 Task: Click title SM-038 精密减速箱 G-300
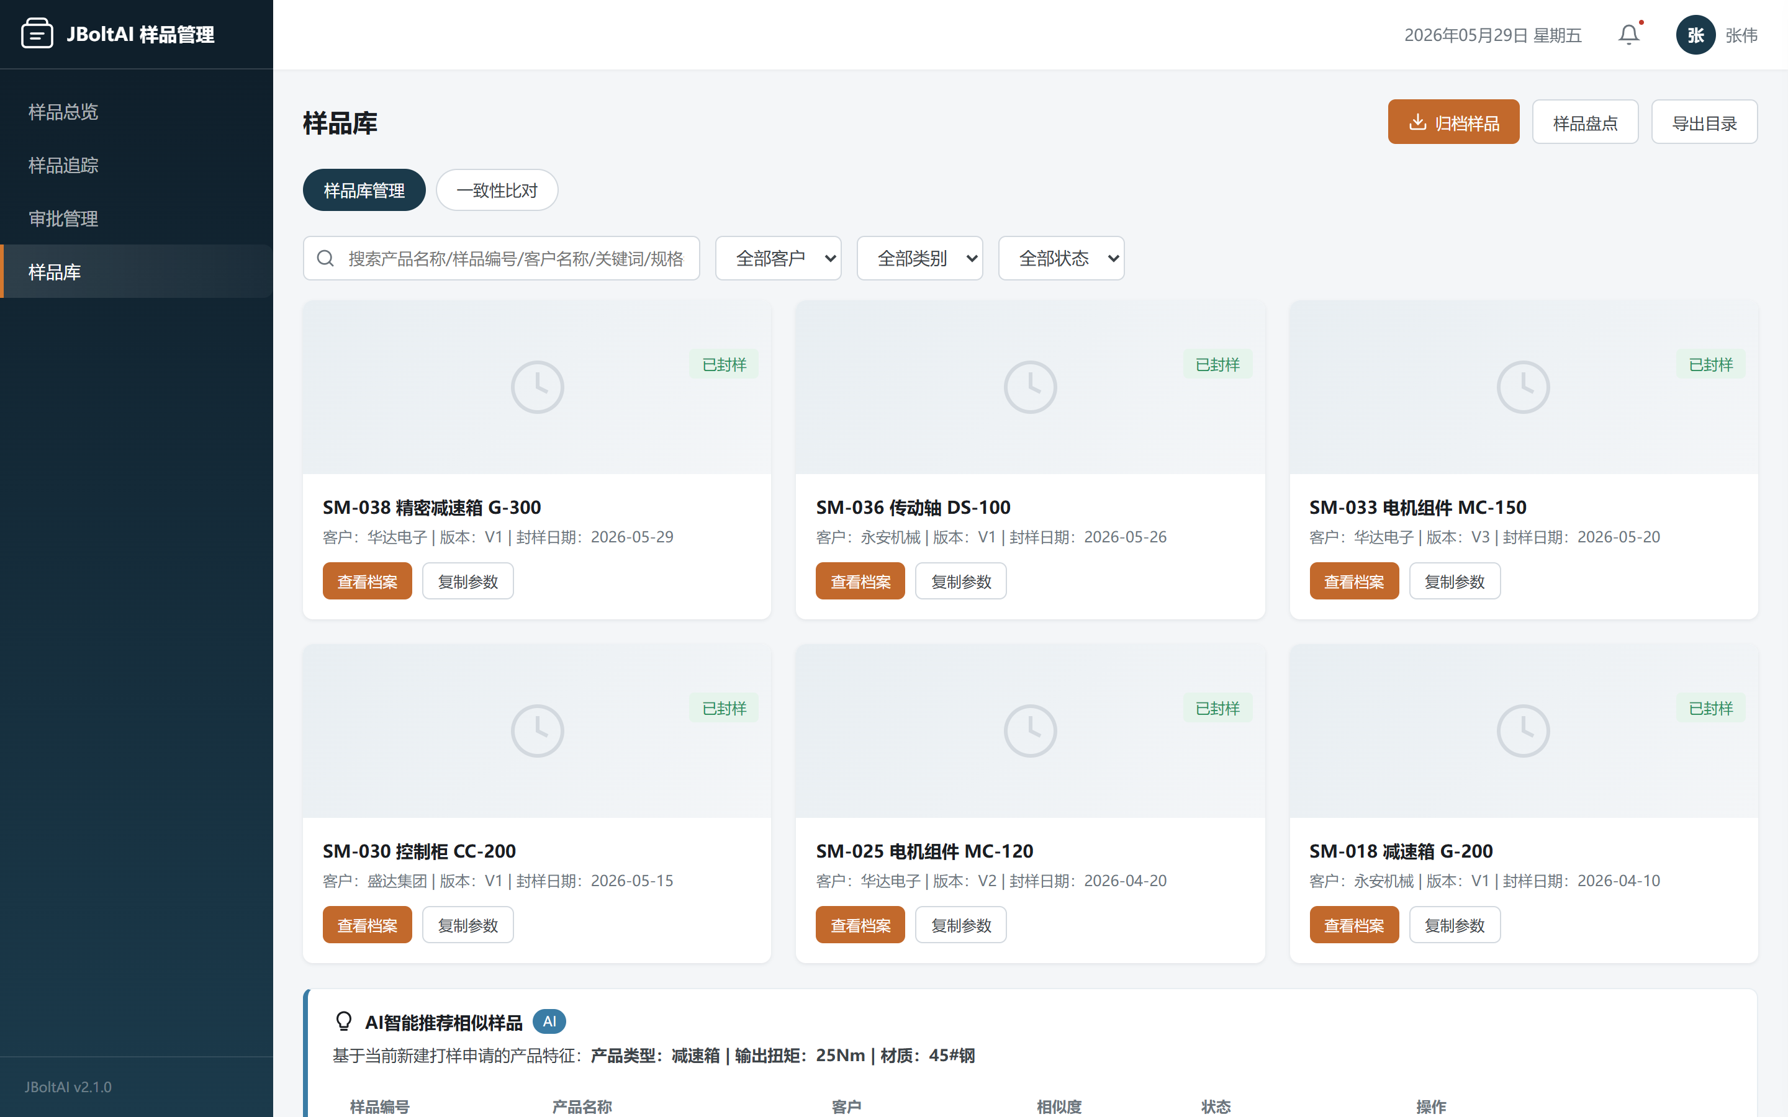[431, 508]
